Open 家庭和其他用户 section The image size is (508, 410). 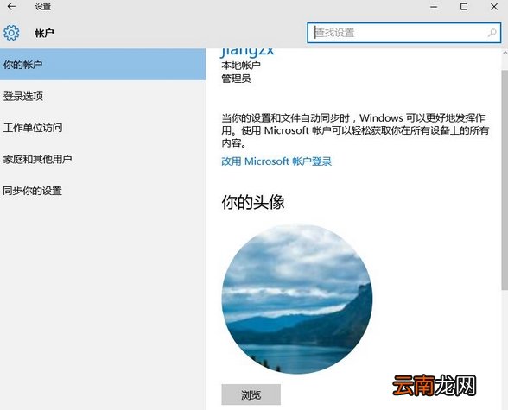[103, 159]
